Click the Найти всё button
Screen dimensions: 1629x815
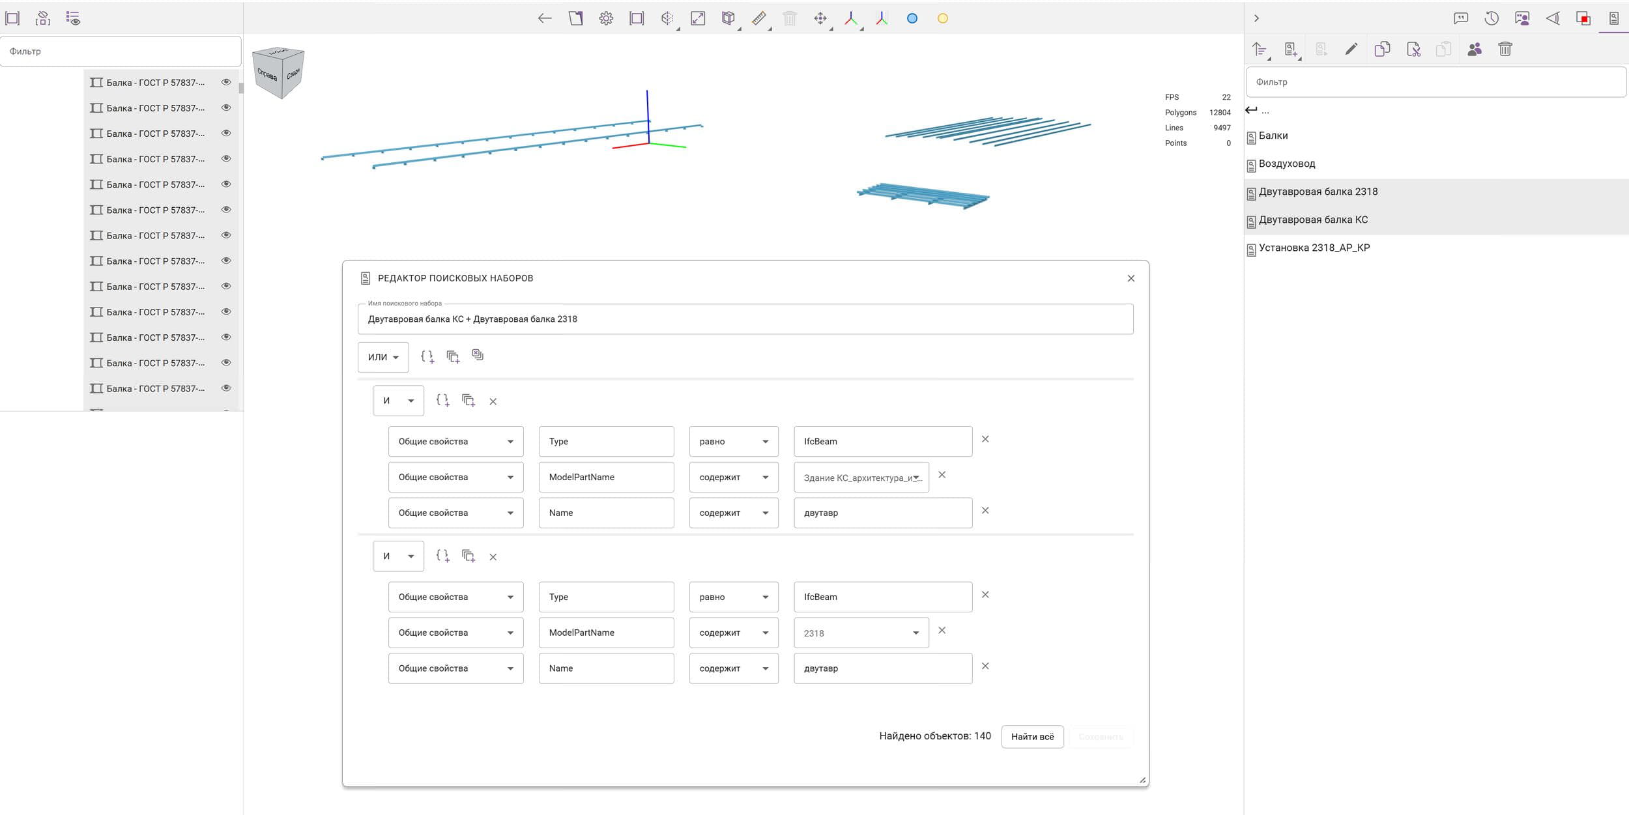click(x=1032, y=737)
